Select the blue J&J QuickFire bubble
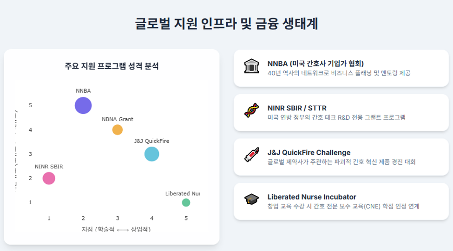This screenshot has height=251, width=453. [151, 154]
